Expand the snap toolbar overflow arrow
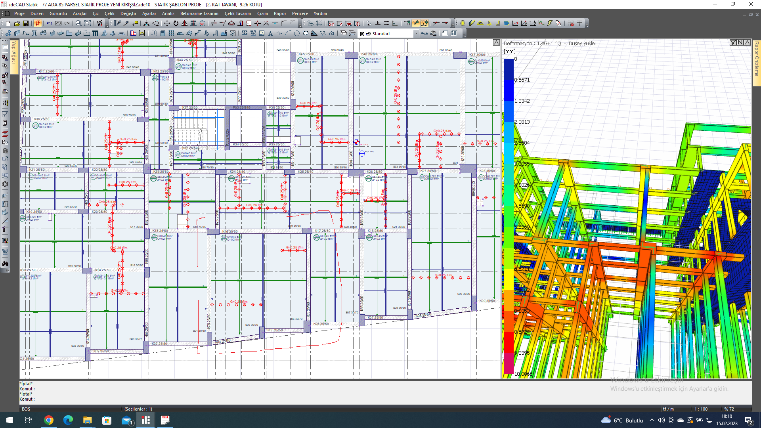Viewport: 761px width, 428px height. (x=453, y=25)
